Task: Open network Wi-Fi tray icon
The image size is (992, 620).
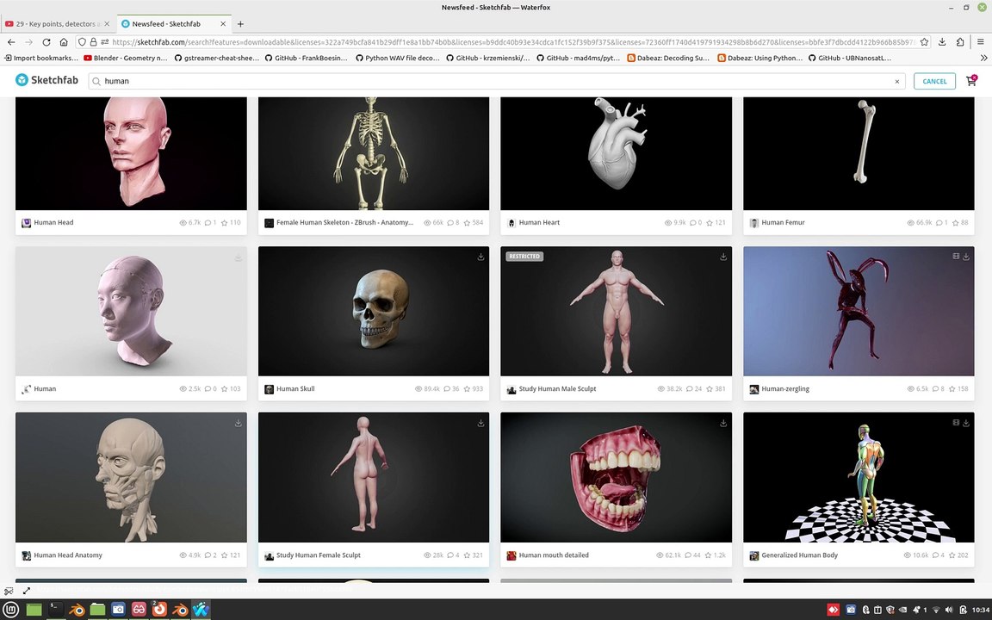Action: (x=936, y=610)
